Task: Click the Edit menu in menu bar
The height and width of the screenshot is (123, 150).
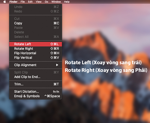Action: 30,2
